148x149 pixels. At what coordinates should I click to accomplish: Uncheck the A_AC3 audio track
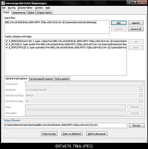pyautogui.click(x=7, y=44)
